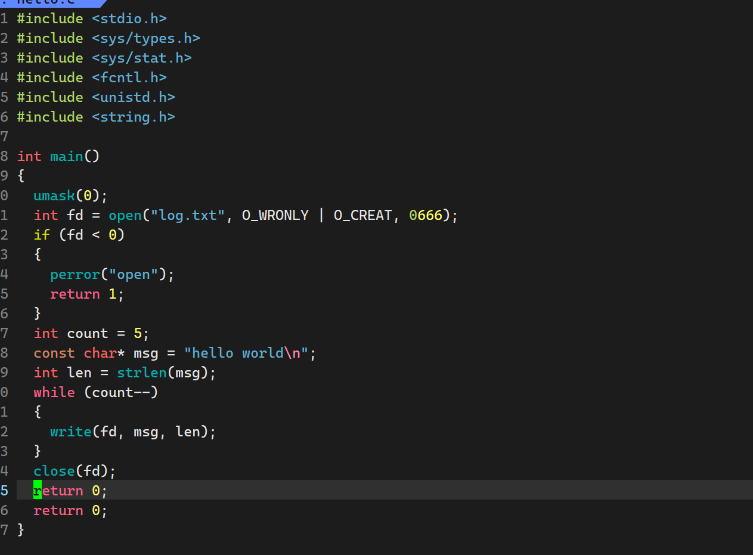Click the count-- expression
Image resolution: width=753 pixels, height=555 pixels.
pos(121,392)
